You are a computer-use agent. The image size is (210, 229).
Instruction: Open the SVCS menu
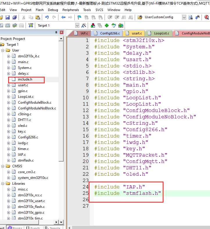click(x=99, y=10)
